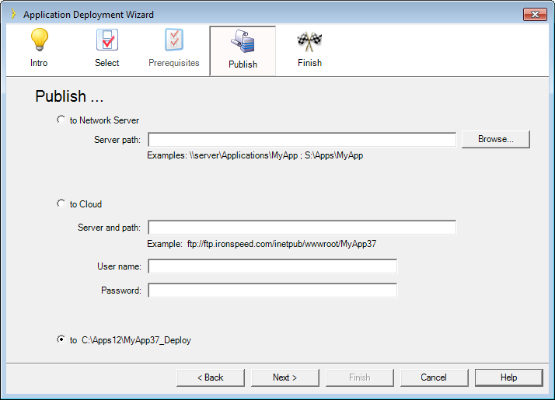Click the Intro lightbulb icon

(39, 40)
